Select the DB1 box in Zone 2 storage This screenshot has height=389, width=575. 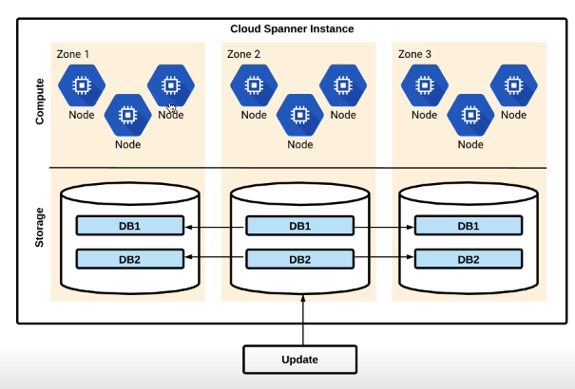coord(300,226)
